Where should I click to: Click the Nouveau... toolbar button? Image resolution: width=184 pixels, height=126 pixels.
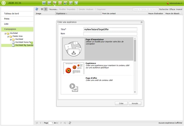click(x=54, y=9)
